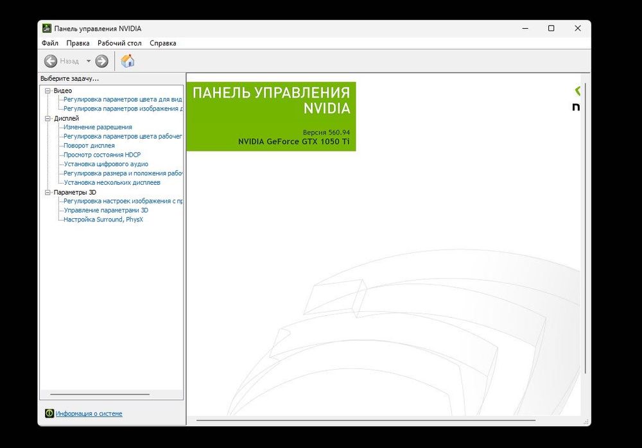Open the Файл menu
The height and width of the screenshot is (448, 642).
[x=50, y=43]
